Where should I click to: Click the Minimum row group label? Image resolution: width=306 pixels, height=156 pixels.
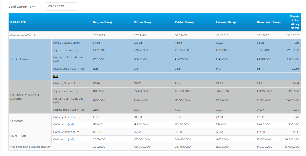tap(17, 121)
